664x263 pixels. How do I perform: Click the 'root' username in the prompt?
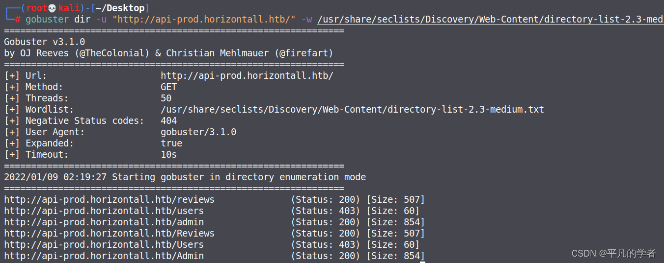tap(37, 8)
